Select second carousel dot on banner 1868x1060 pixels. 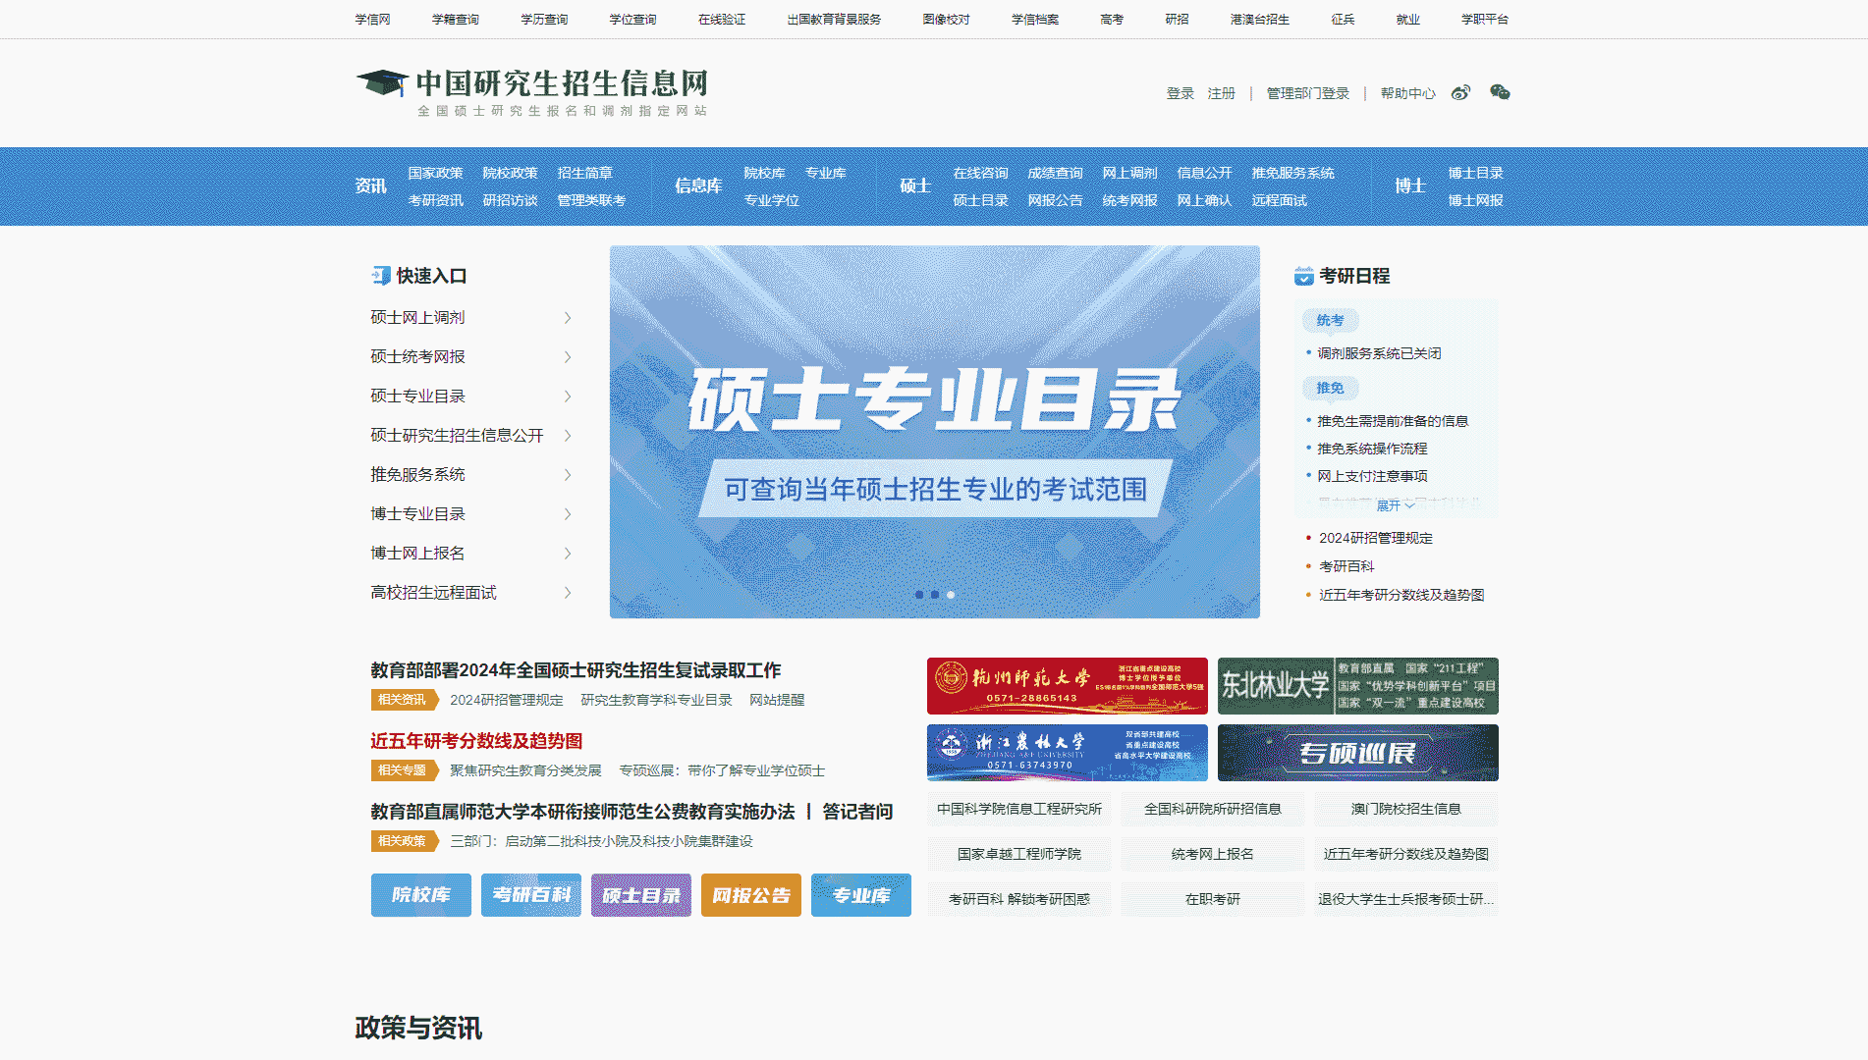[x=935, y=595]
